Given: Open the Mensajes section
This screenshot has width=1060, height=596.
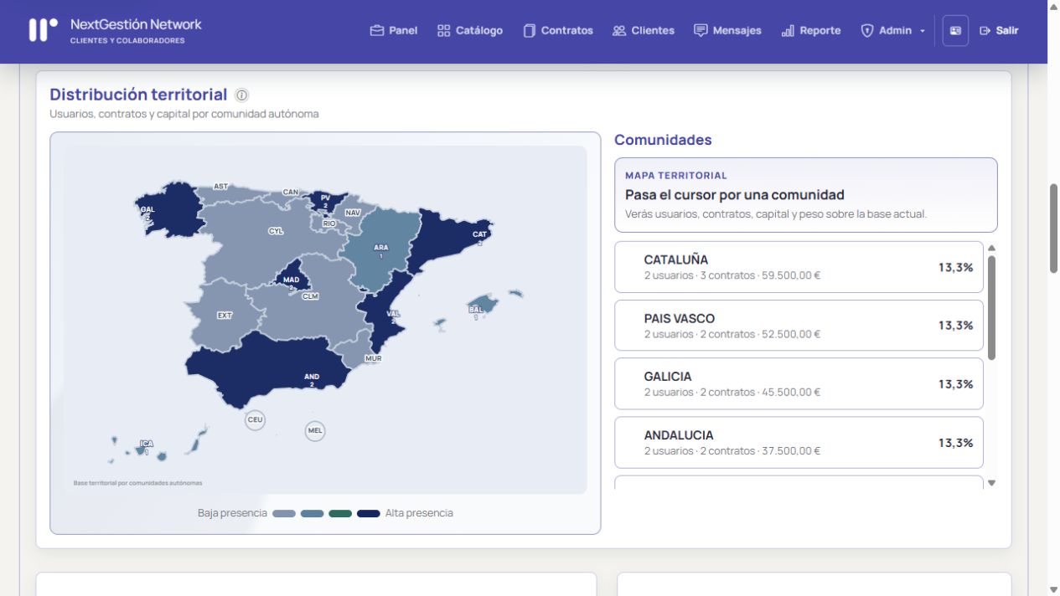Looking at the screenshot, I should 727,30.
